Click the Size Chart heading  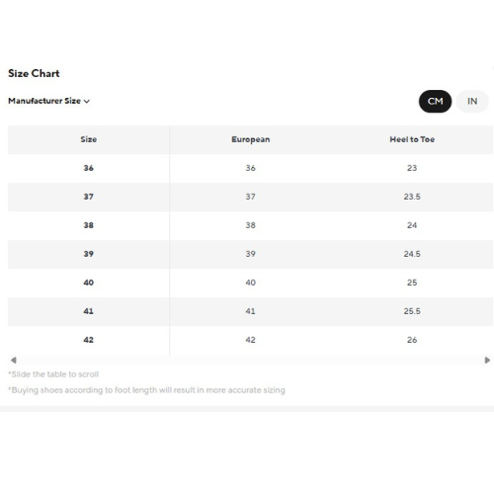tap(34, 73)
